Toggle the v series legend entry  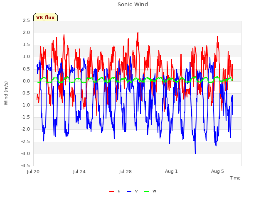pos(132,191)
